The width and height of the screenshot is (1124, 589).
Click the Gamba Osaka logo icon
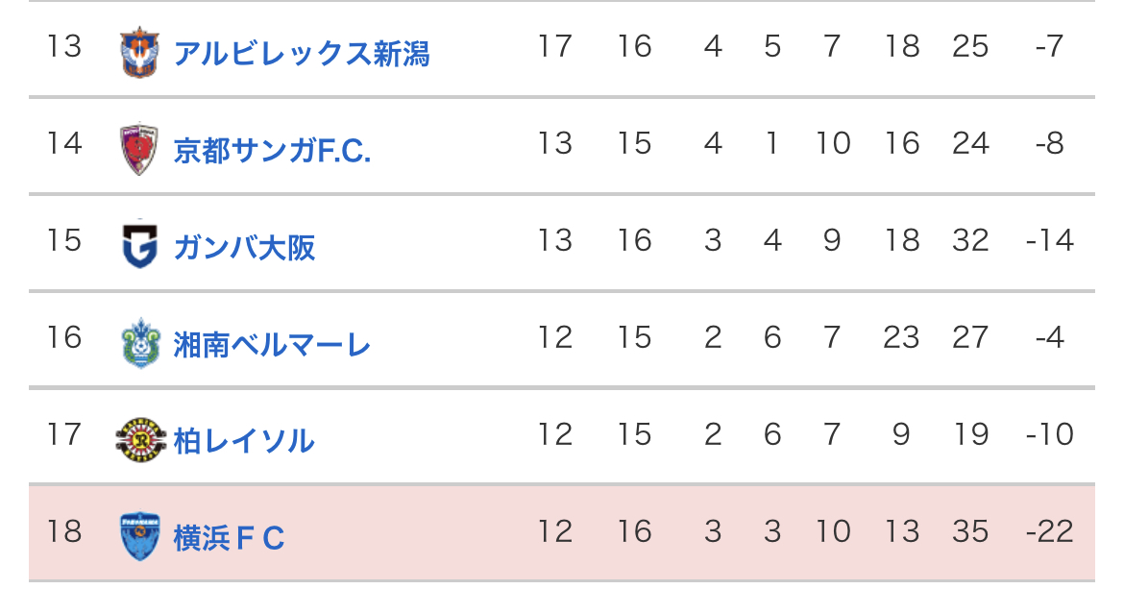point(140,245)
